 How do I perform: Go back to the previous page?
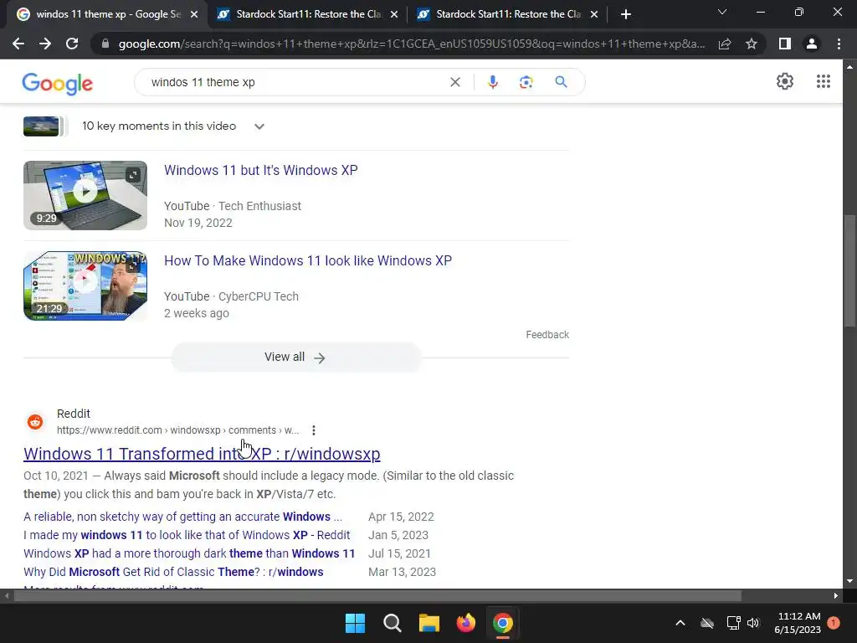pos(18,44)
